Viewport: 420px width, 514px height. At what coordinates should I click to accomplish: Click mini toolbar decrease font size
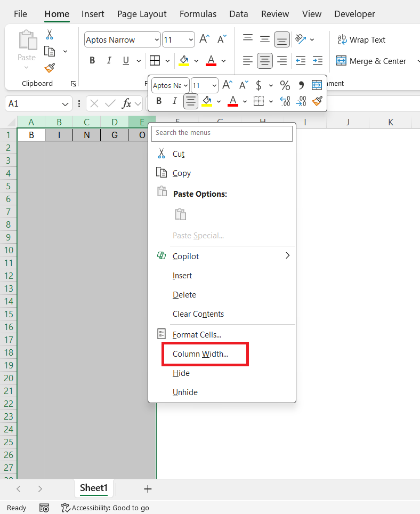[244, 85]
